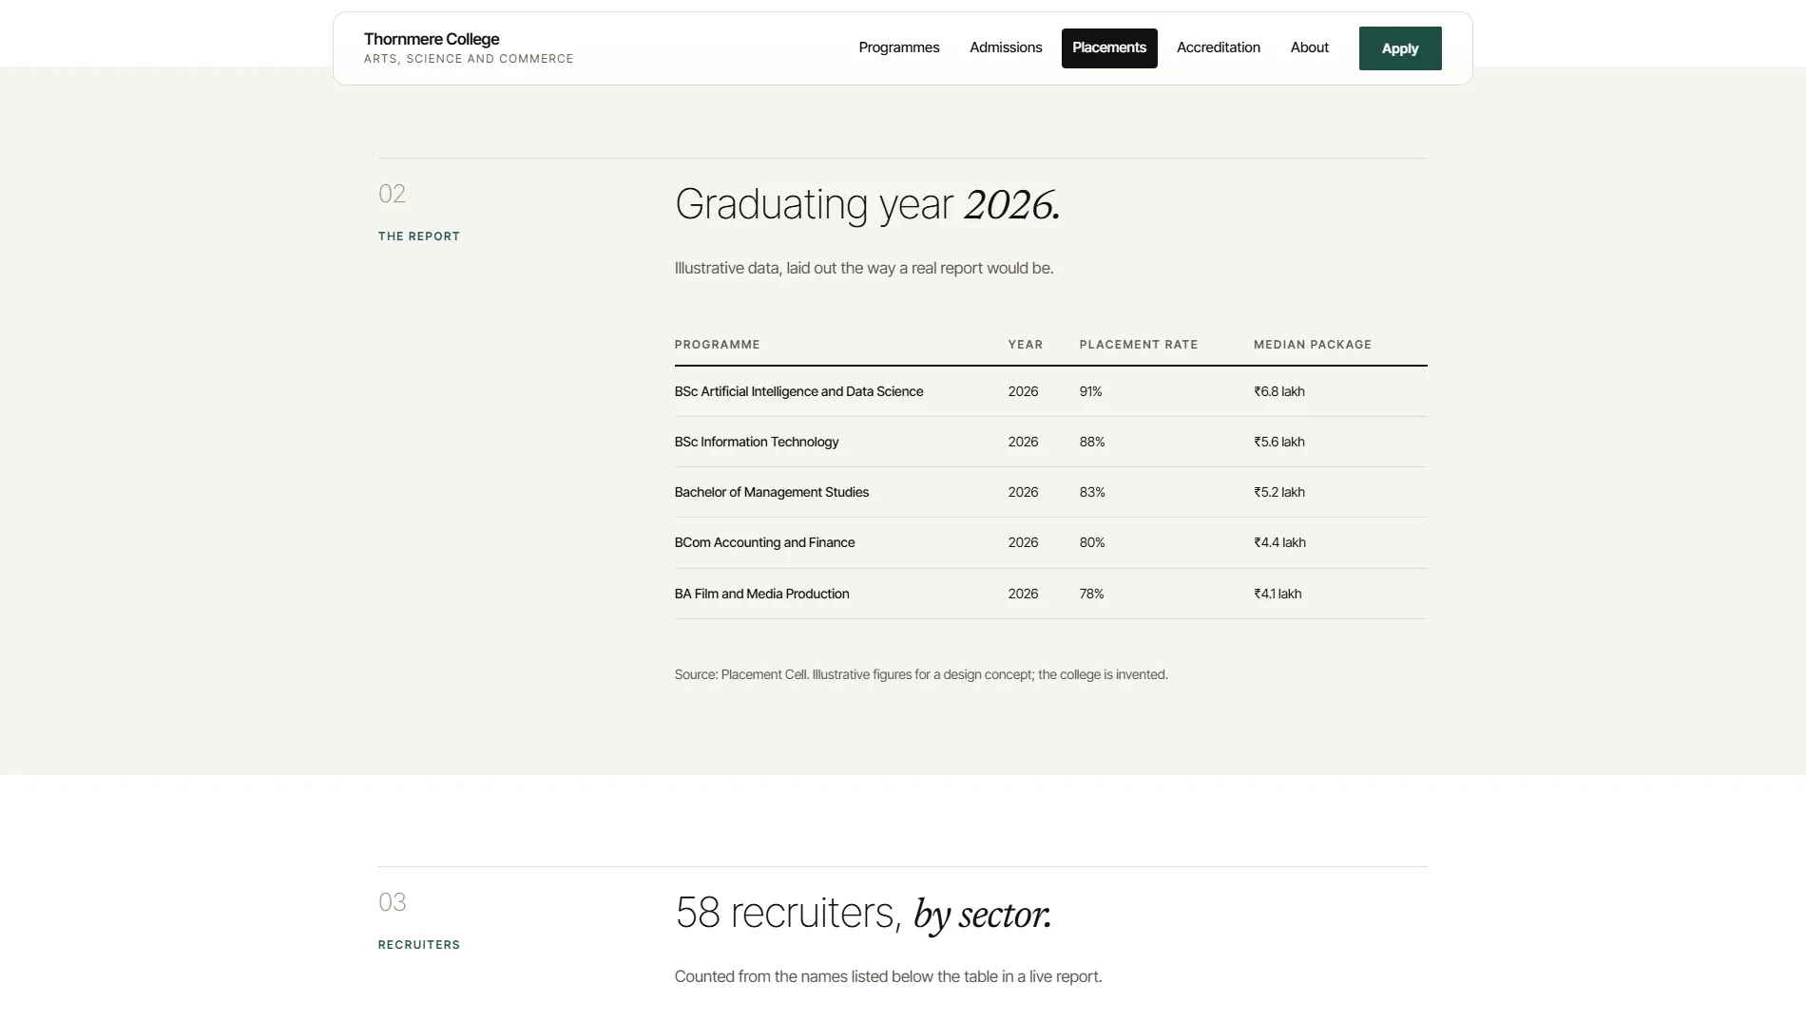The image size is (1806, 1020).
Task: Click the 83% placement rate cell
Action: click(x=1092, y=492)
